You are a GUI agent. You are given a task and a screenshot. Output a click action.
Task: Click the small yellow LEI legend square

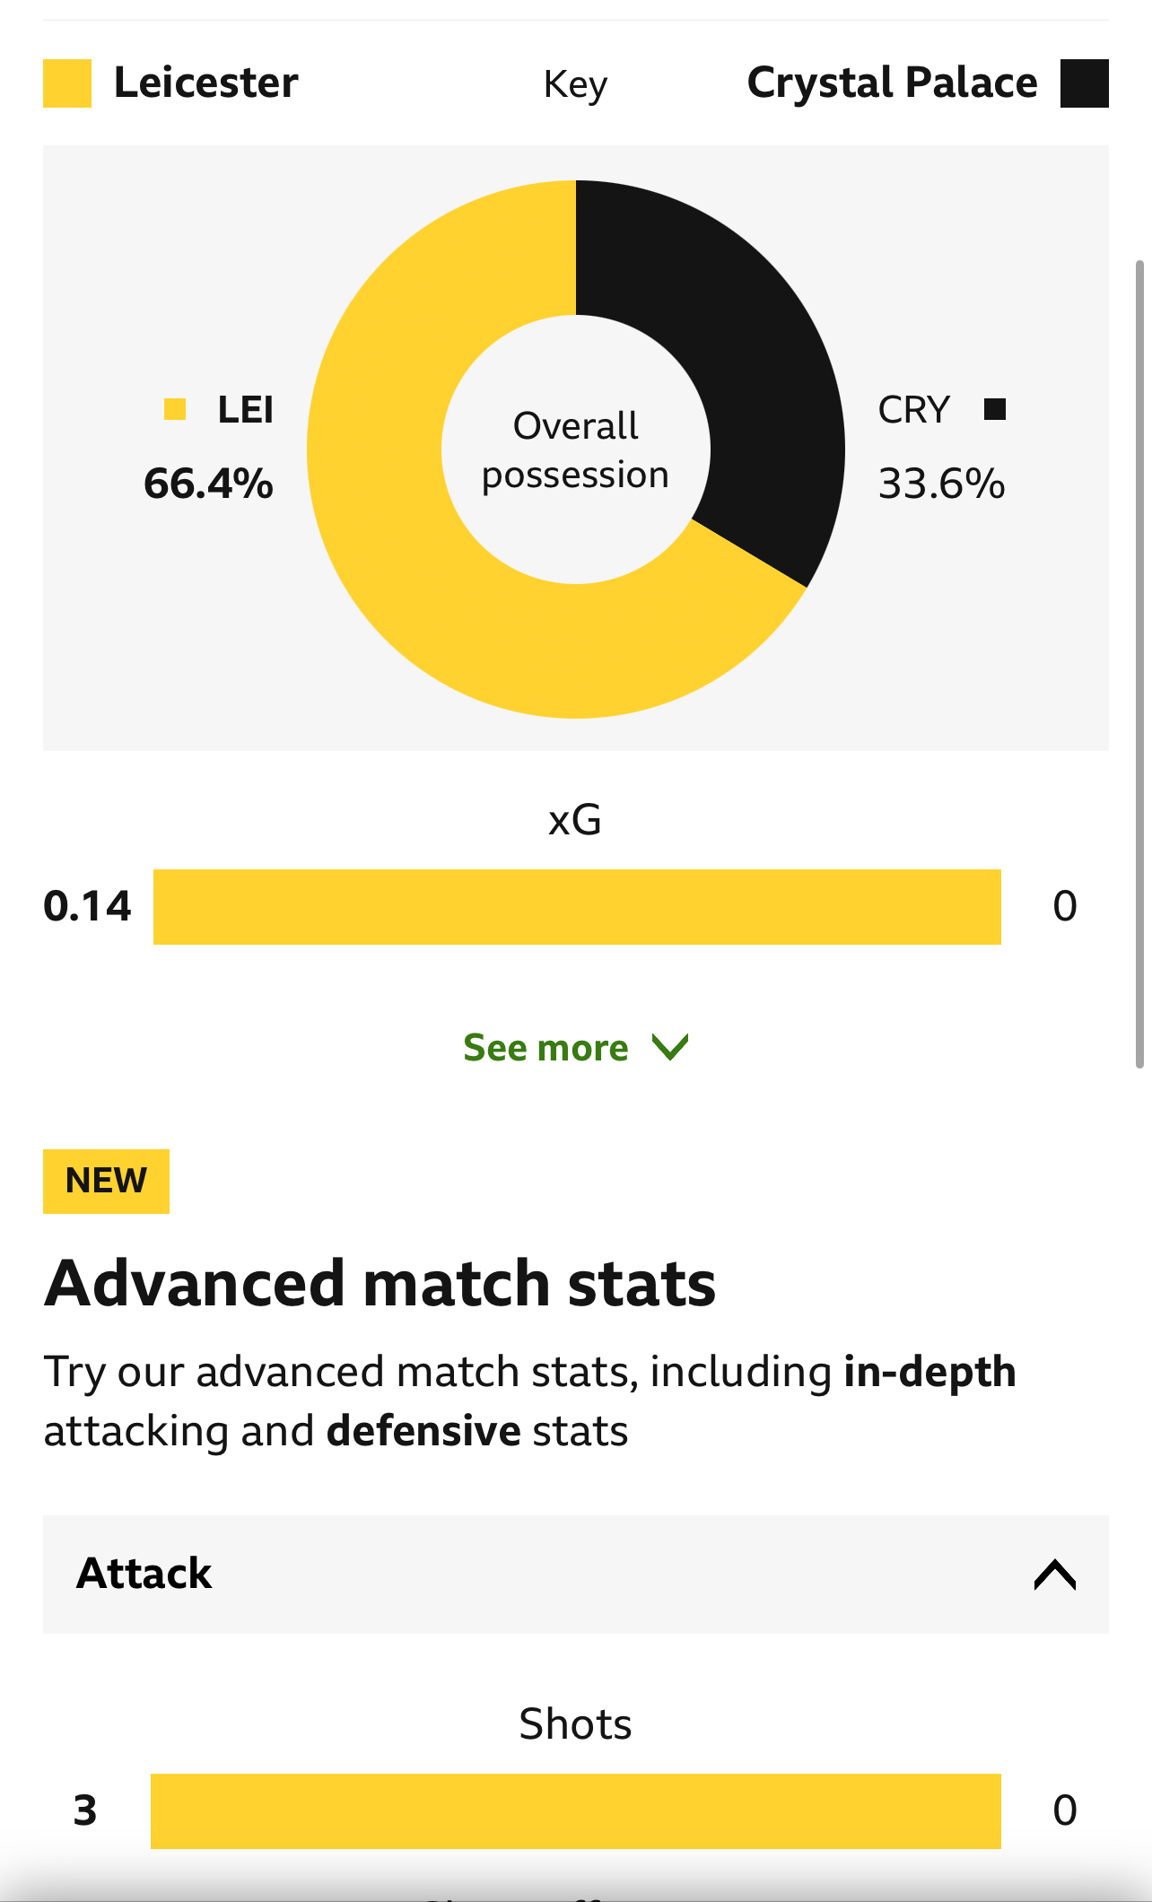click(x=175, y=409)
